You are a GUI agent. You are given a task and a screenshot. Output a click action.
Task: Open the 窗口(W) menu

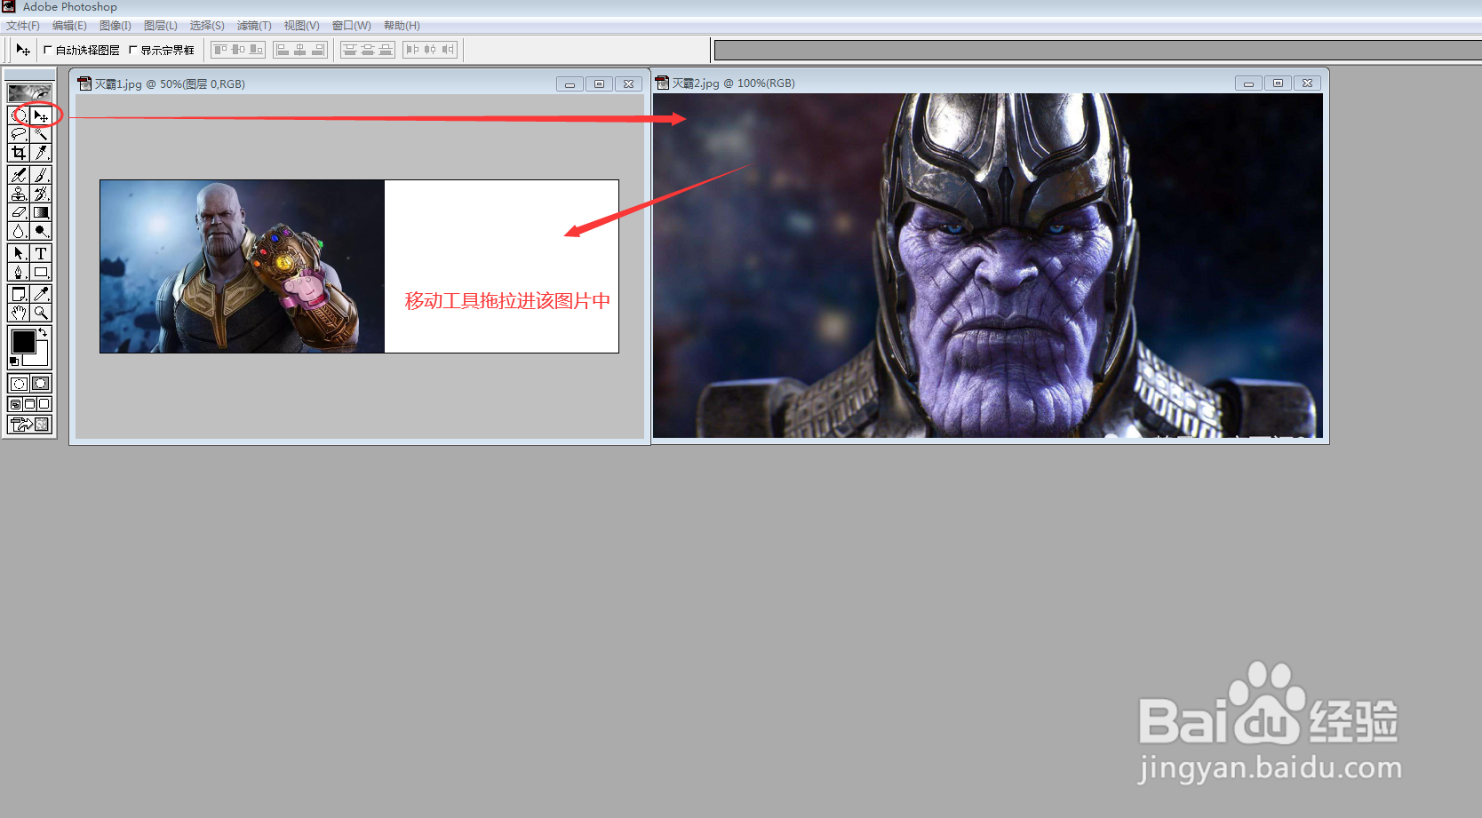(351, 26)
